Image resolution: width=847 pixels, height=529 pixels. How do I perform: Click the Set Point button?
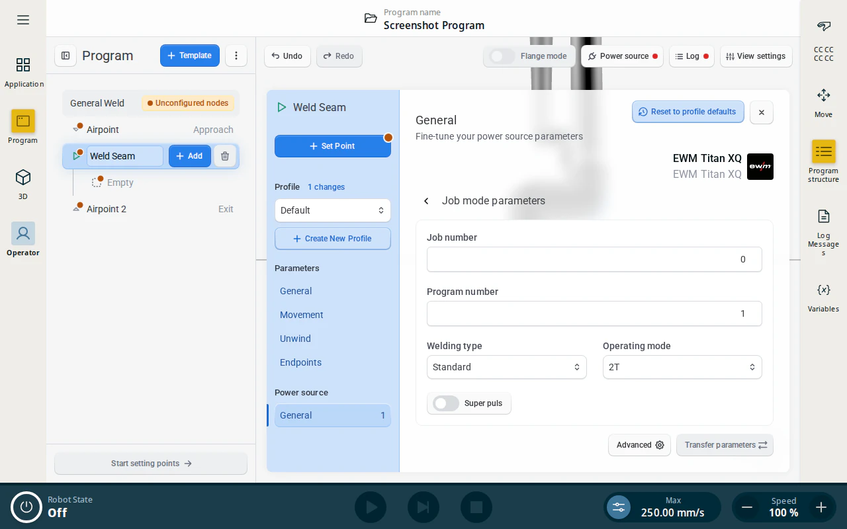pyautogui.click(x=333, y=146)
